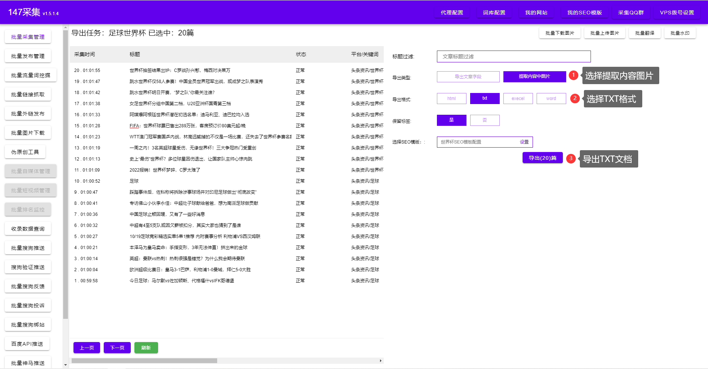708x369 pixels.
Task: Open 批量采集管理 in the sidebar
Action: 28,37
